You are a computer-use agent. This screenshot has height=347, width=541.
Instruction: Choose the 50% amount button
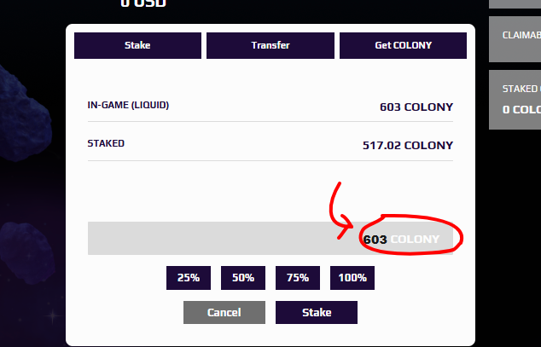[243, 278]
